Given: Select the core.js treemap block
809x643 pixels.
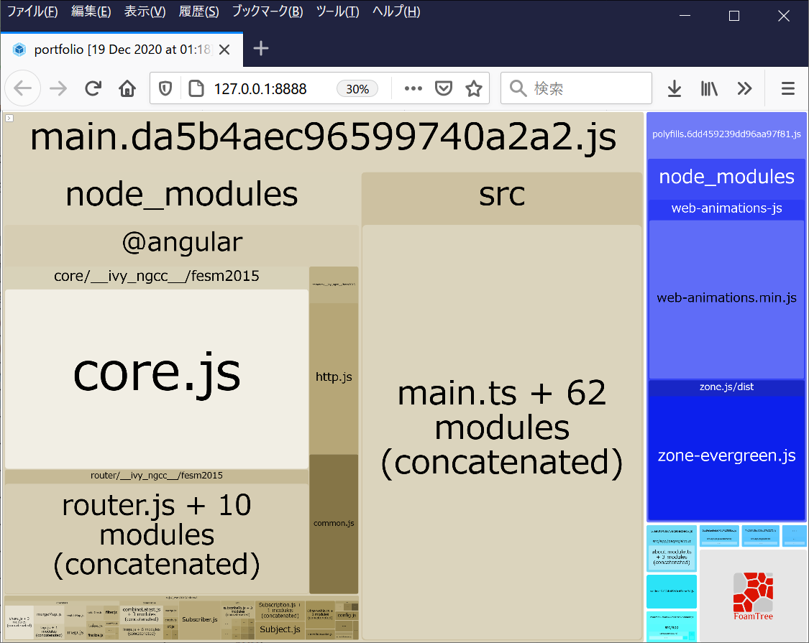Looking at the screenshot, I should pos(157,379).
